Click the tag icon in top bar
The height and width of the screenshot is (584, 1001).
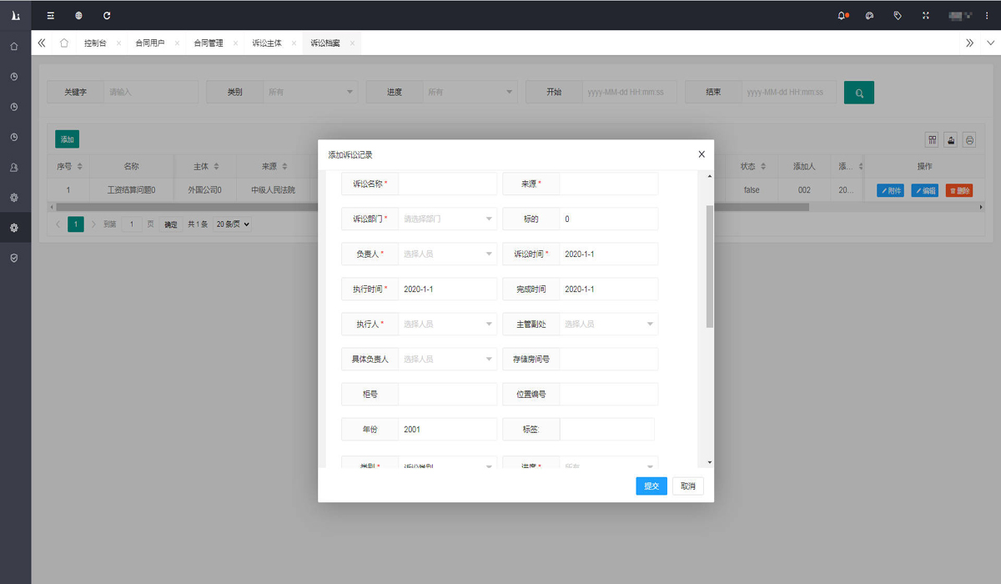pos(898,16)
